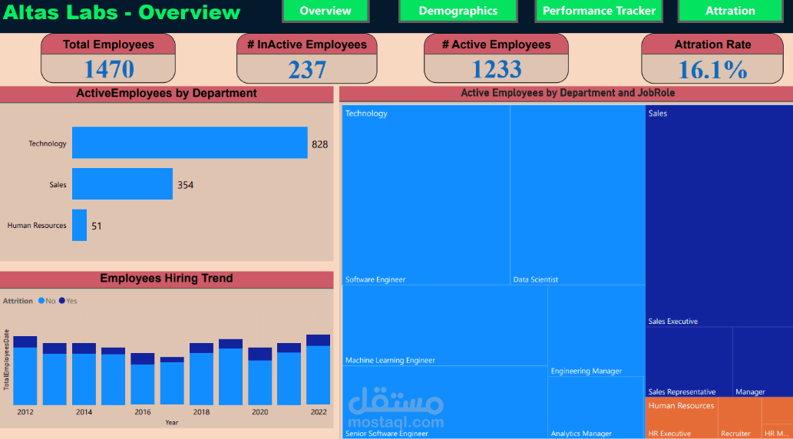Click Active Employees by Department and JobRole title
This screenshot has height=439, width=793.
click(x=568, y=93)
